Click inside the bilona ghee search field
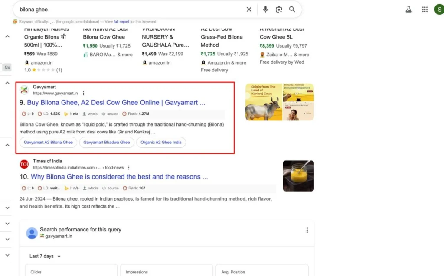 pos(130,10)
